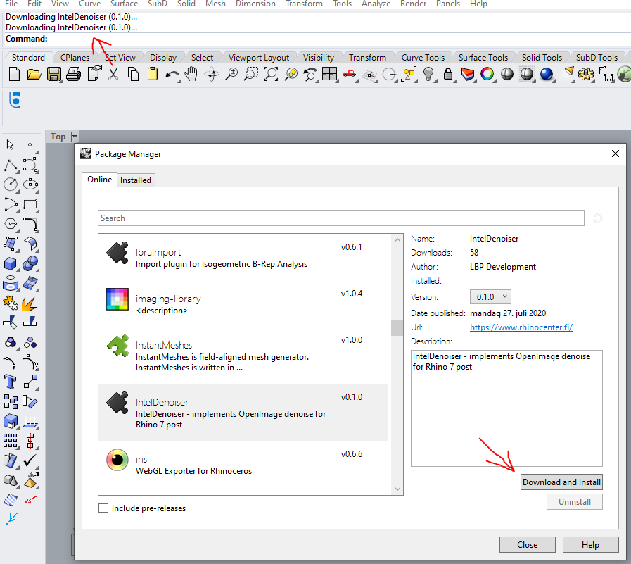The width and height of the screenshot is (631, 564).
Task: Select the Text tool T icon
Action: tap(11, 382)
